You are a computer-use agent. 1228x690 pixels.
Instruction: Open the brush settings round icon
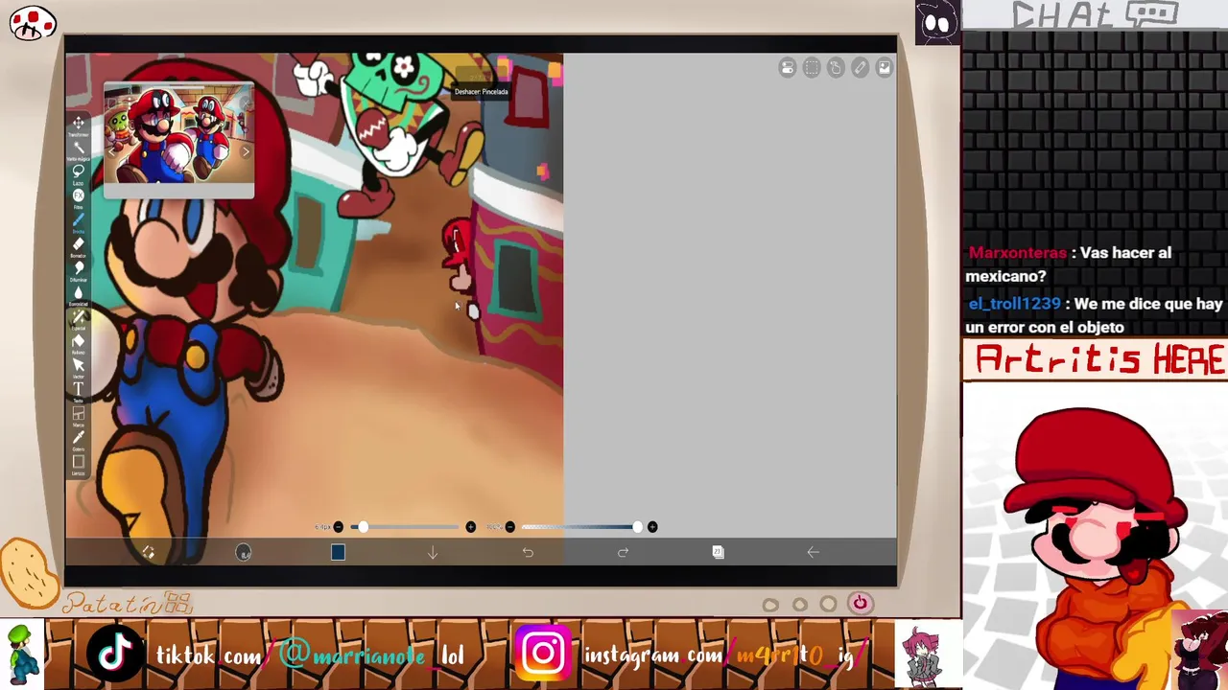pyautogui.click(x=244, y=552)
